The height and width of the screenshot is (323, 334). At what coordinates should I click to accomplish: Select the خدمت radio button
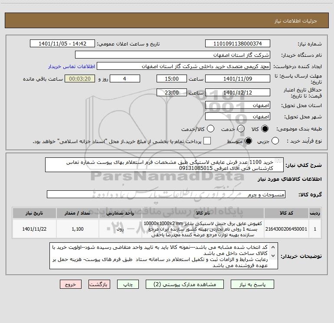pyautogui.click(x=241, y=129)
